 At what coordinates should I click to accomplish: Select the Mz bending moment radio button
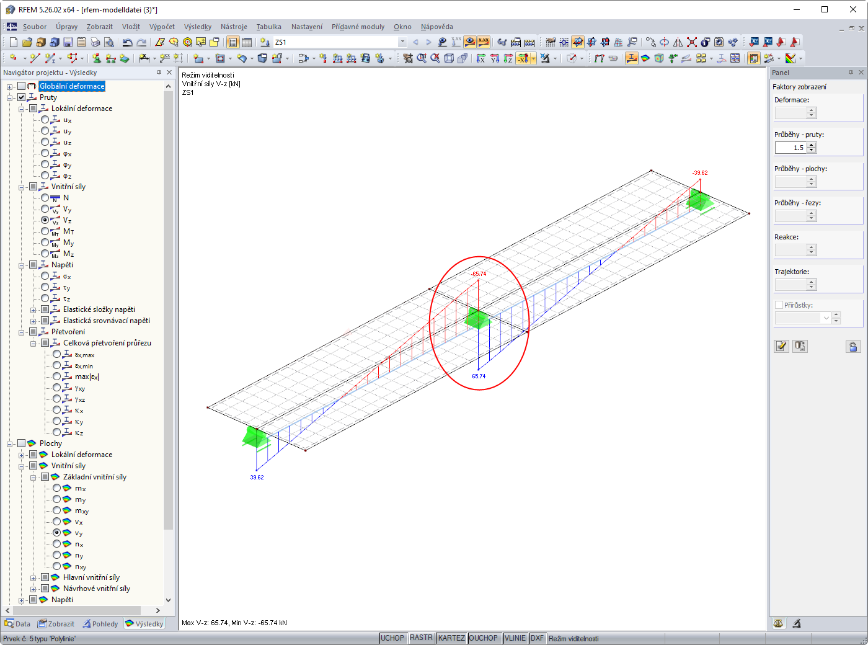click(45, 254)
